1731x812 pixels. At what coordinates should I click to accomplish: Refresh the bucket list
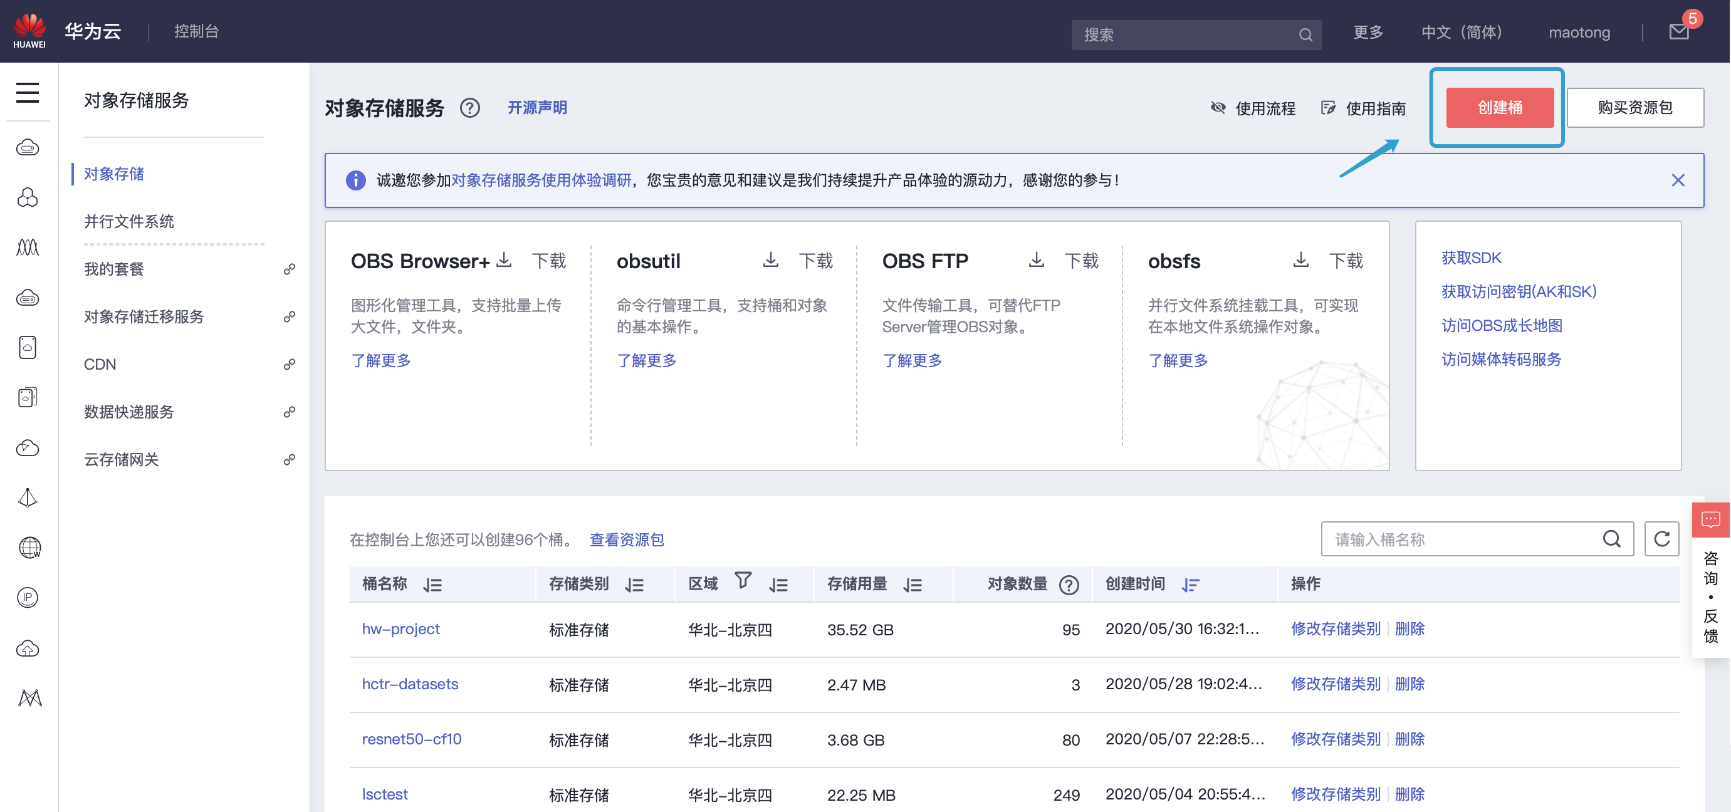coord(1661,539)
